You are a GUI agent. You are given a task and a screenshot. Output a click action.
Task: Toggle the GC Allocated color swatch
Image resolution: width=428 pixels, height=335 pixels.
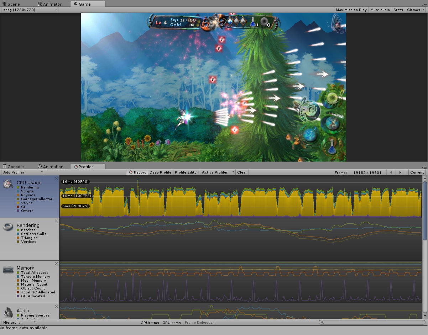point(18,296)
